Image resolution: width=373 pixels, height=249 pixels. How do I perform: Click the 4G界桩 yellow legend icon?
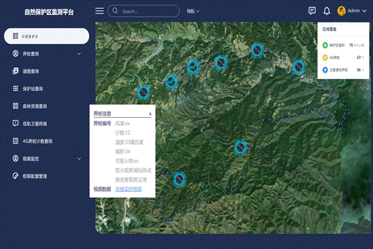(325, 58)
